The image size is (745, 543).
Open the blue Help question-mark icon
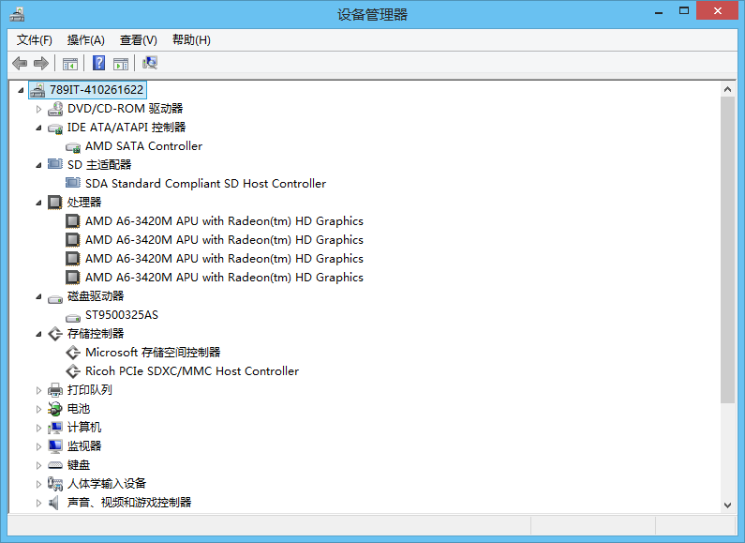click(x=98, y=63)
